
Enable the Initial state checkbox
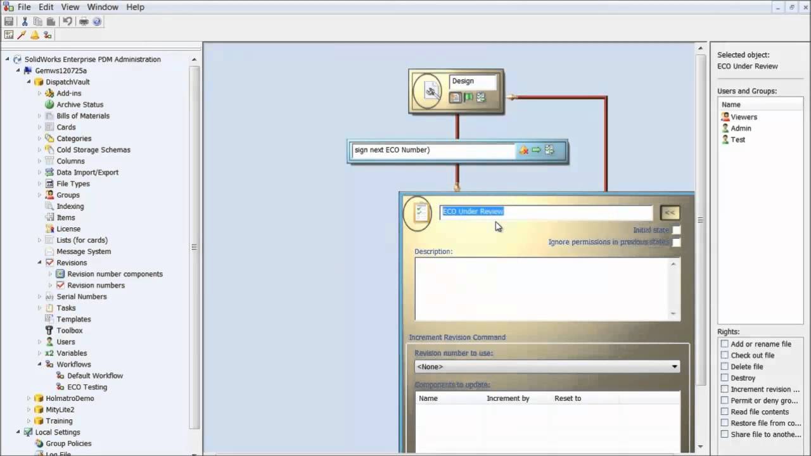point(676,230)
